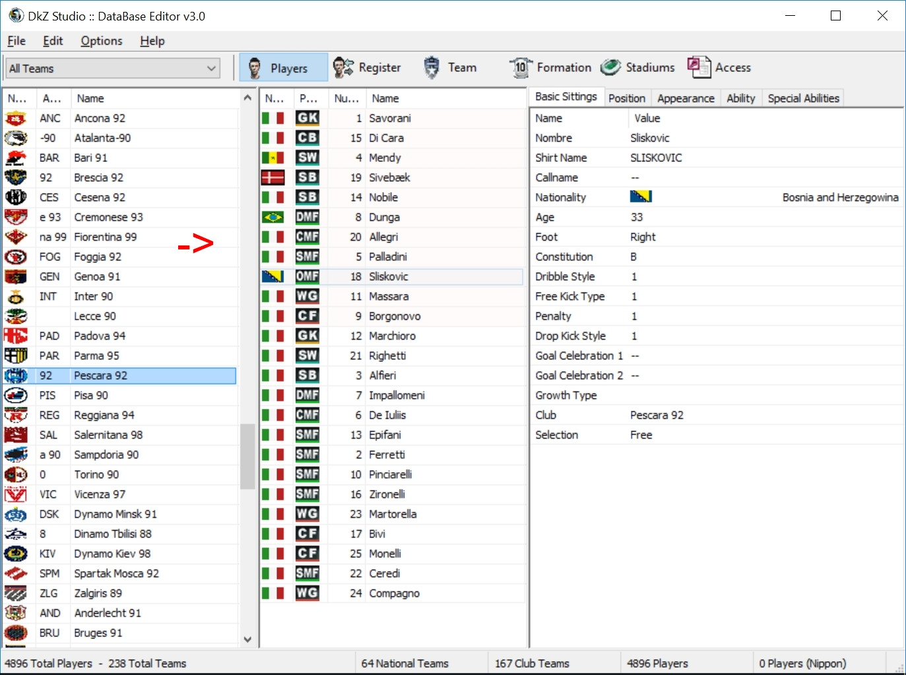Click the team list scroll down arrow
Image resolution: width=906 pixels, height=675 pixels.
[247, 639]
